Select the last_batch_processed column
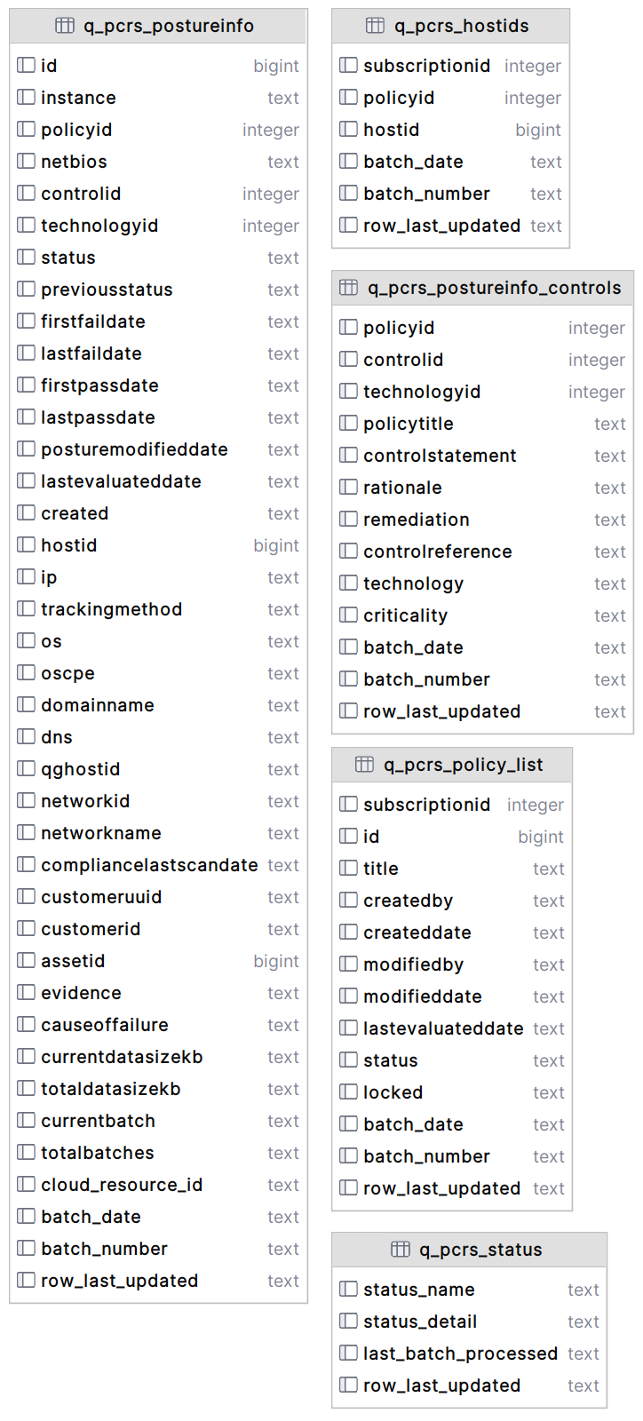This screenshot has height=1421, width=643. (470, 1354)
